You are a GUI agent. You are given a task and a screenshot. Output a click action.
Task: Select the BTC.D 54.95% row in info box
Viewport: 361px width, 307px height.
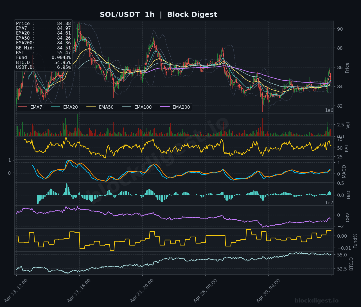[43, 62]
